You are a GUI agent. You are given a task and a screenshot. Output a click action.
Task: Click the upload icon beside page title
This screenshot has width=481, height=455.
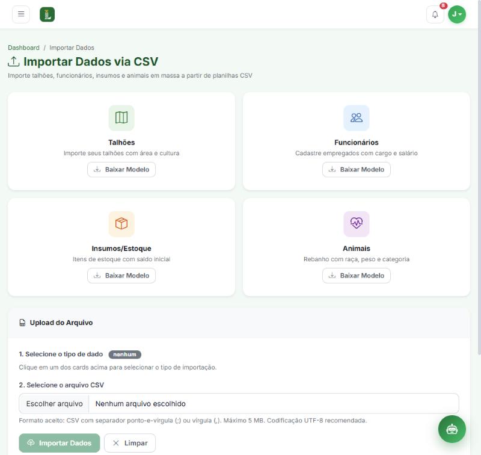[x=13, y=61]
